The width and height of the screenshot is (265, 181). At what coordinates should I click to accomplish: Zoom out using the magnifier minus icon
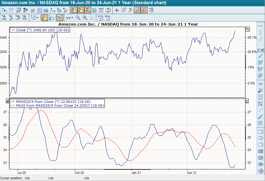coord(77,18)
